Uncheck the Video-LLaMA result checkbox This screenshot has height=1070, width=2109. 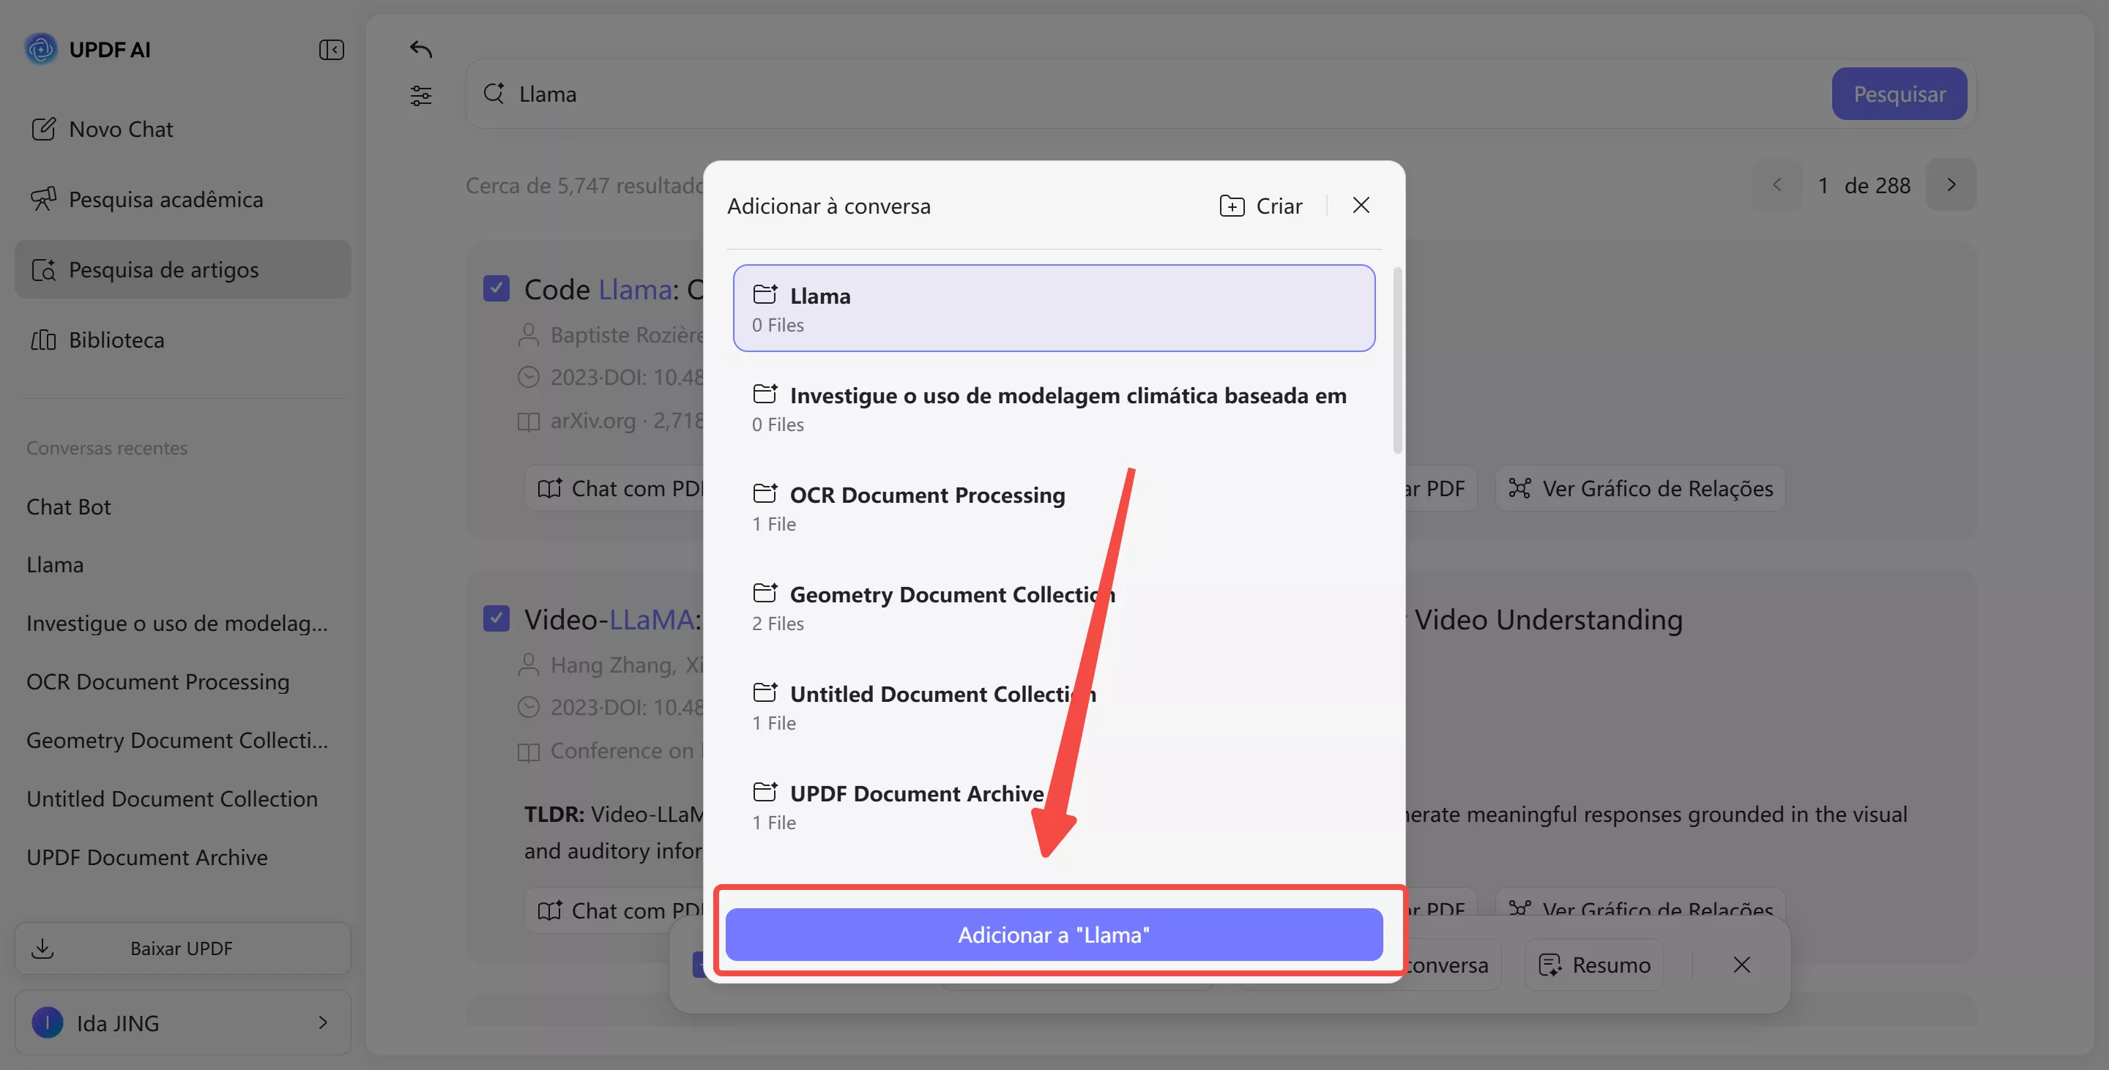click(496, 618)
